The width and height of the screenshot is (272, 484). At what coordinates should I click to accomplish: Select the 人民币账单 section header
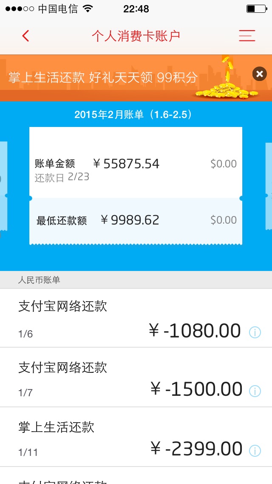pos(39,280)
